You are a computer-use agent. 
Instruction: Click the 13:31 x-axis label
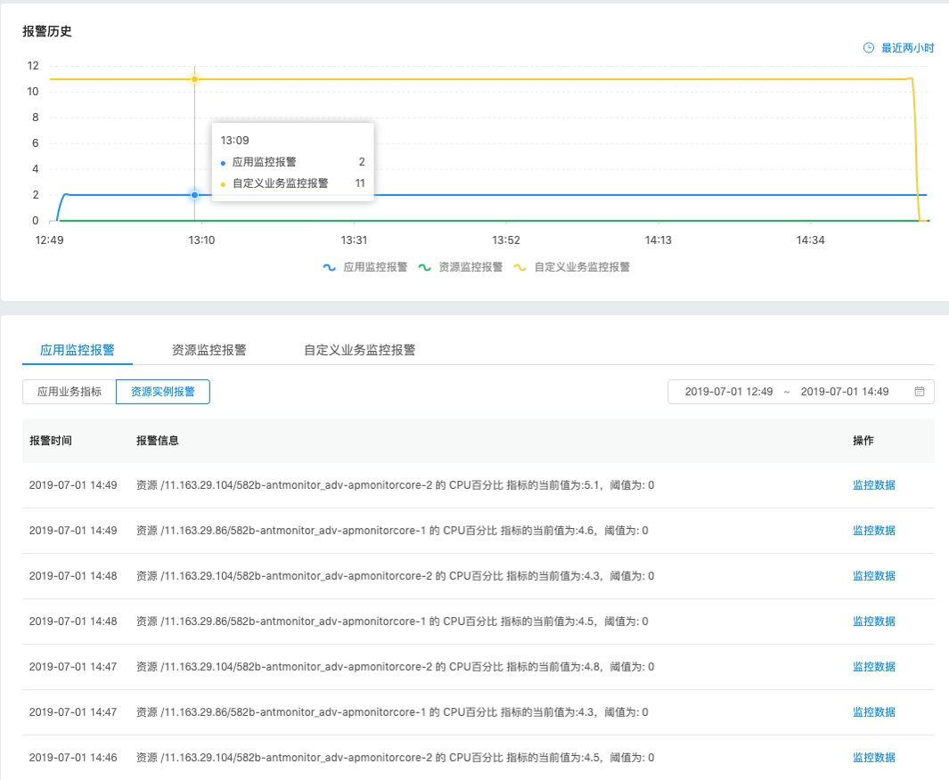354,240
